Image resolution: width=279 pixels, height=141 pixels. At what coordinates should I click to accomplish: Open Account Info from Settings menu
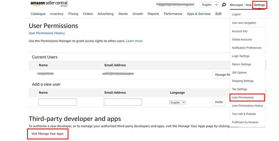(240, 31)
